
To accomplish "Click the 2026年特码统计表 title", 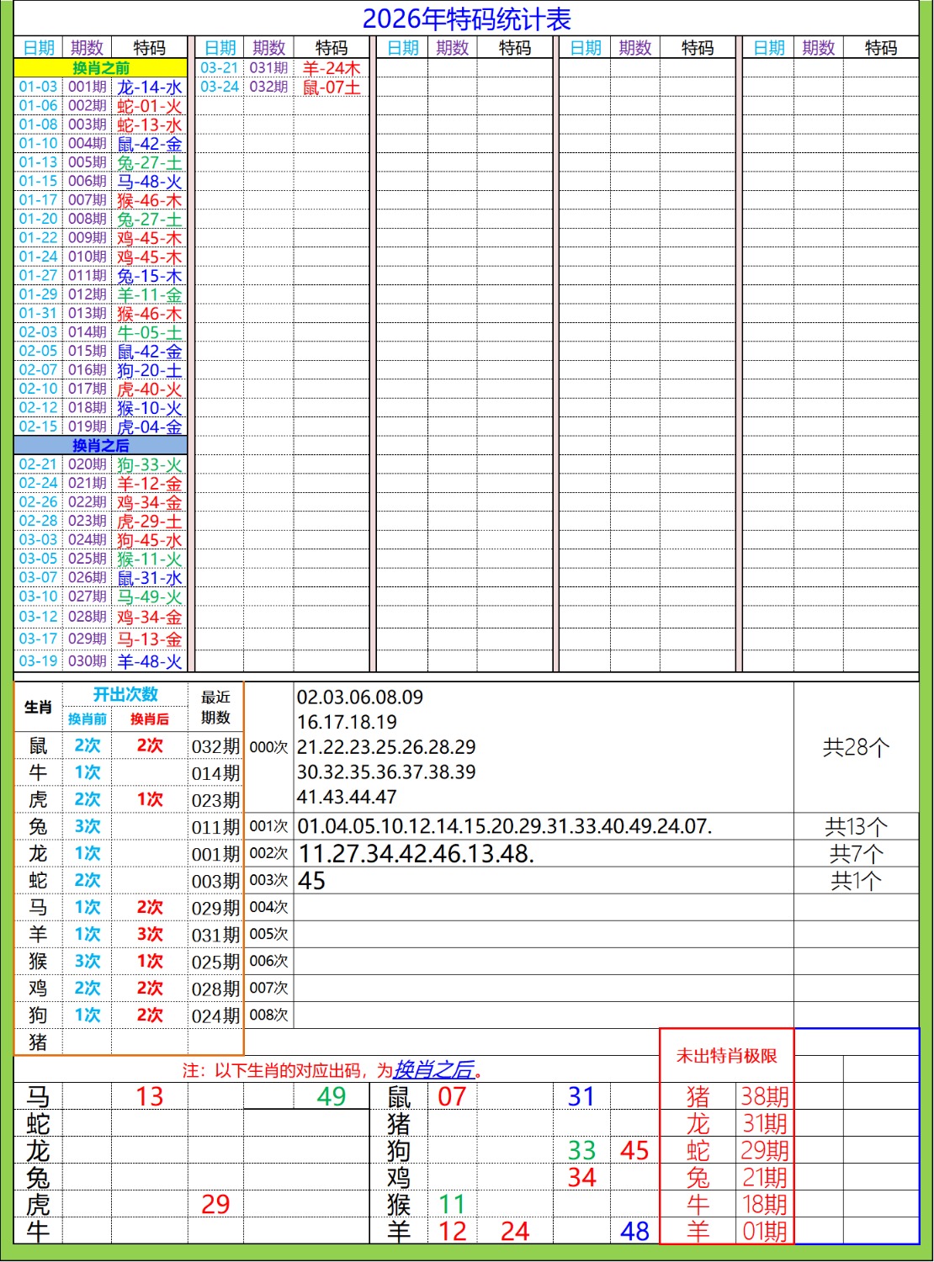I will click(466, 19).
